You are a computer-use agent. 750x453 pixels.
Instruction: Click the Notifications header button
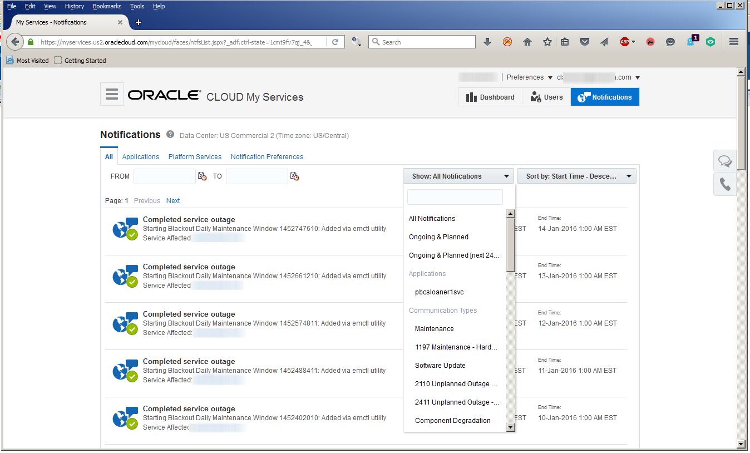605,97
